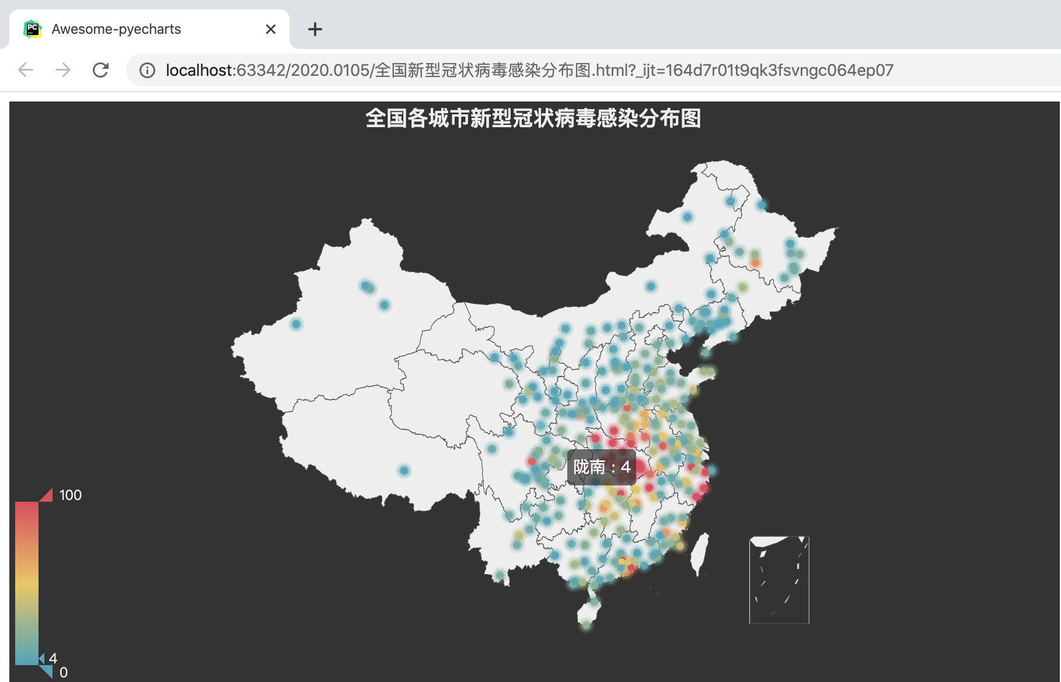The image size is (1061, 682).
Task: Click the hover indicator marked 4 on legend
Action: 42,659
